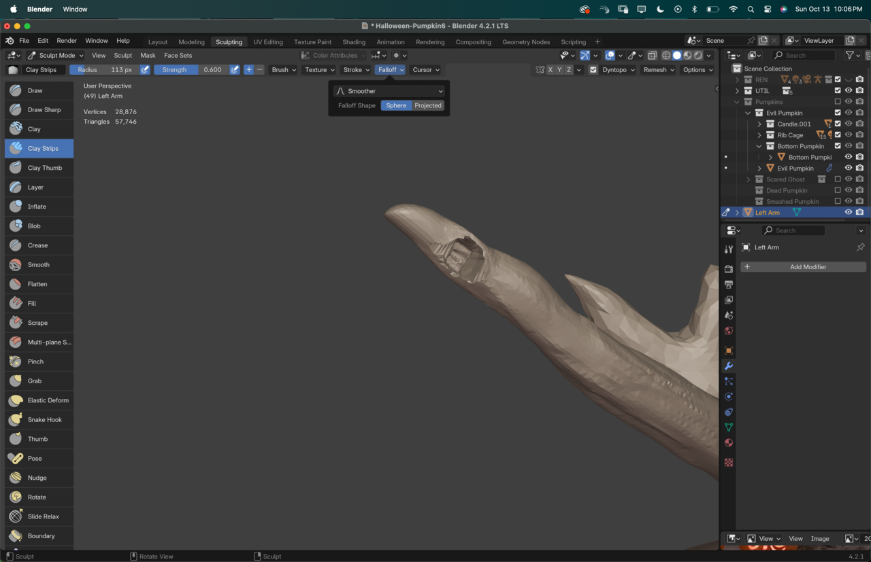Select the Crease brush
This screenshot has height=562, width=871.
39,245
